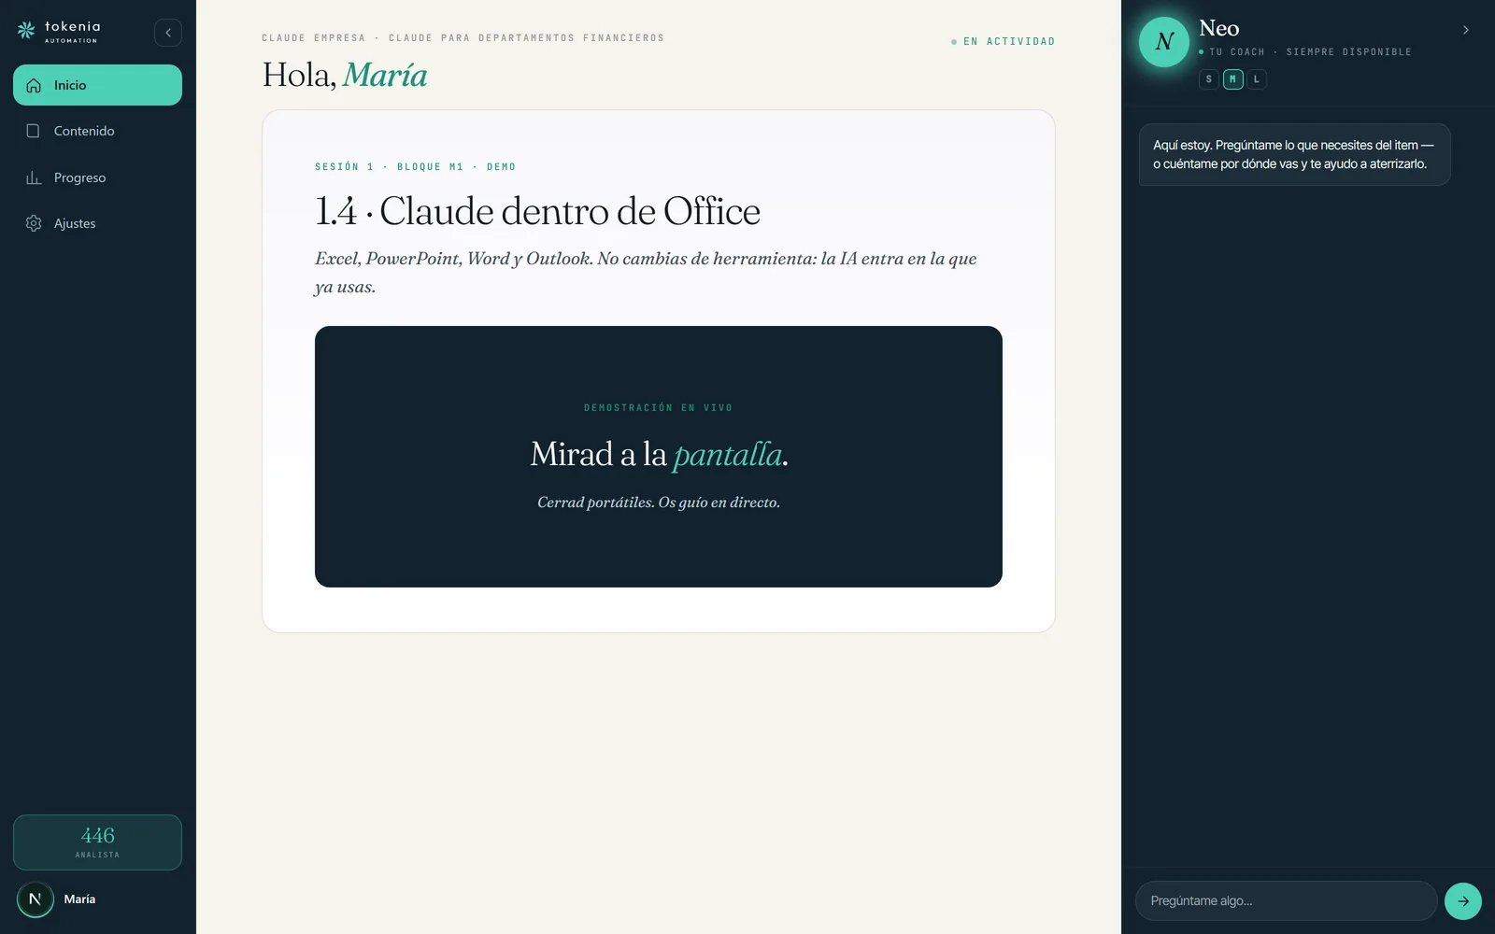Click the Mirad a la pantalla demo panel
The image size is (1495, 934).
[x=659, y=457]
